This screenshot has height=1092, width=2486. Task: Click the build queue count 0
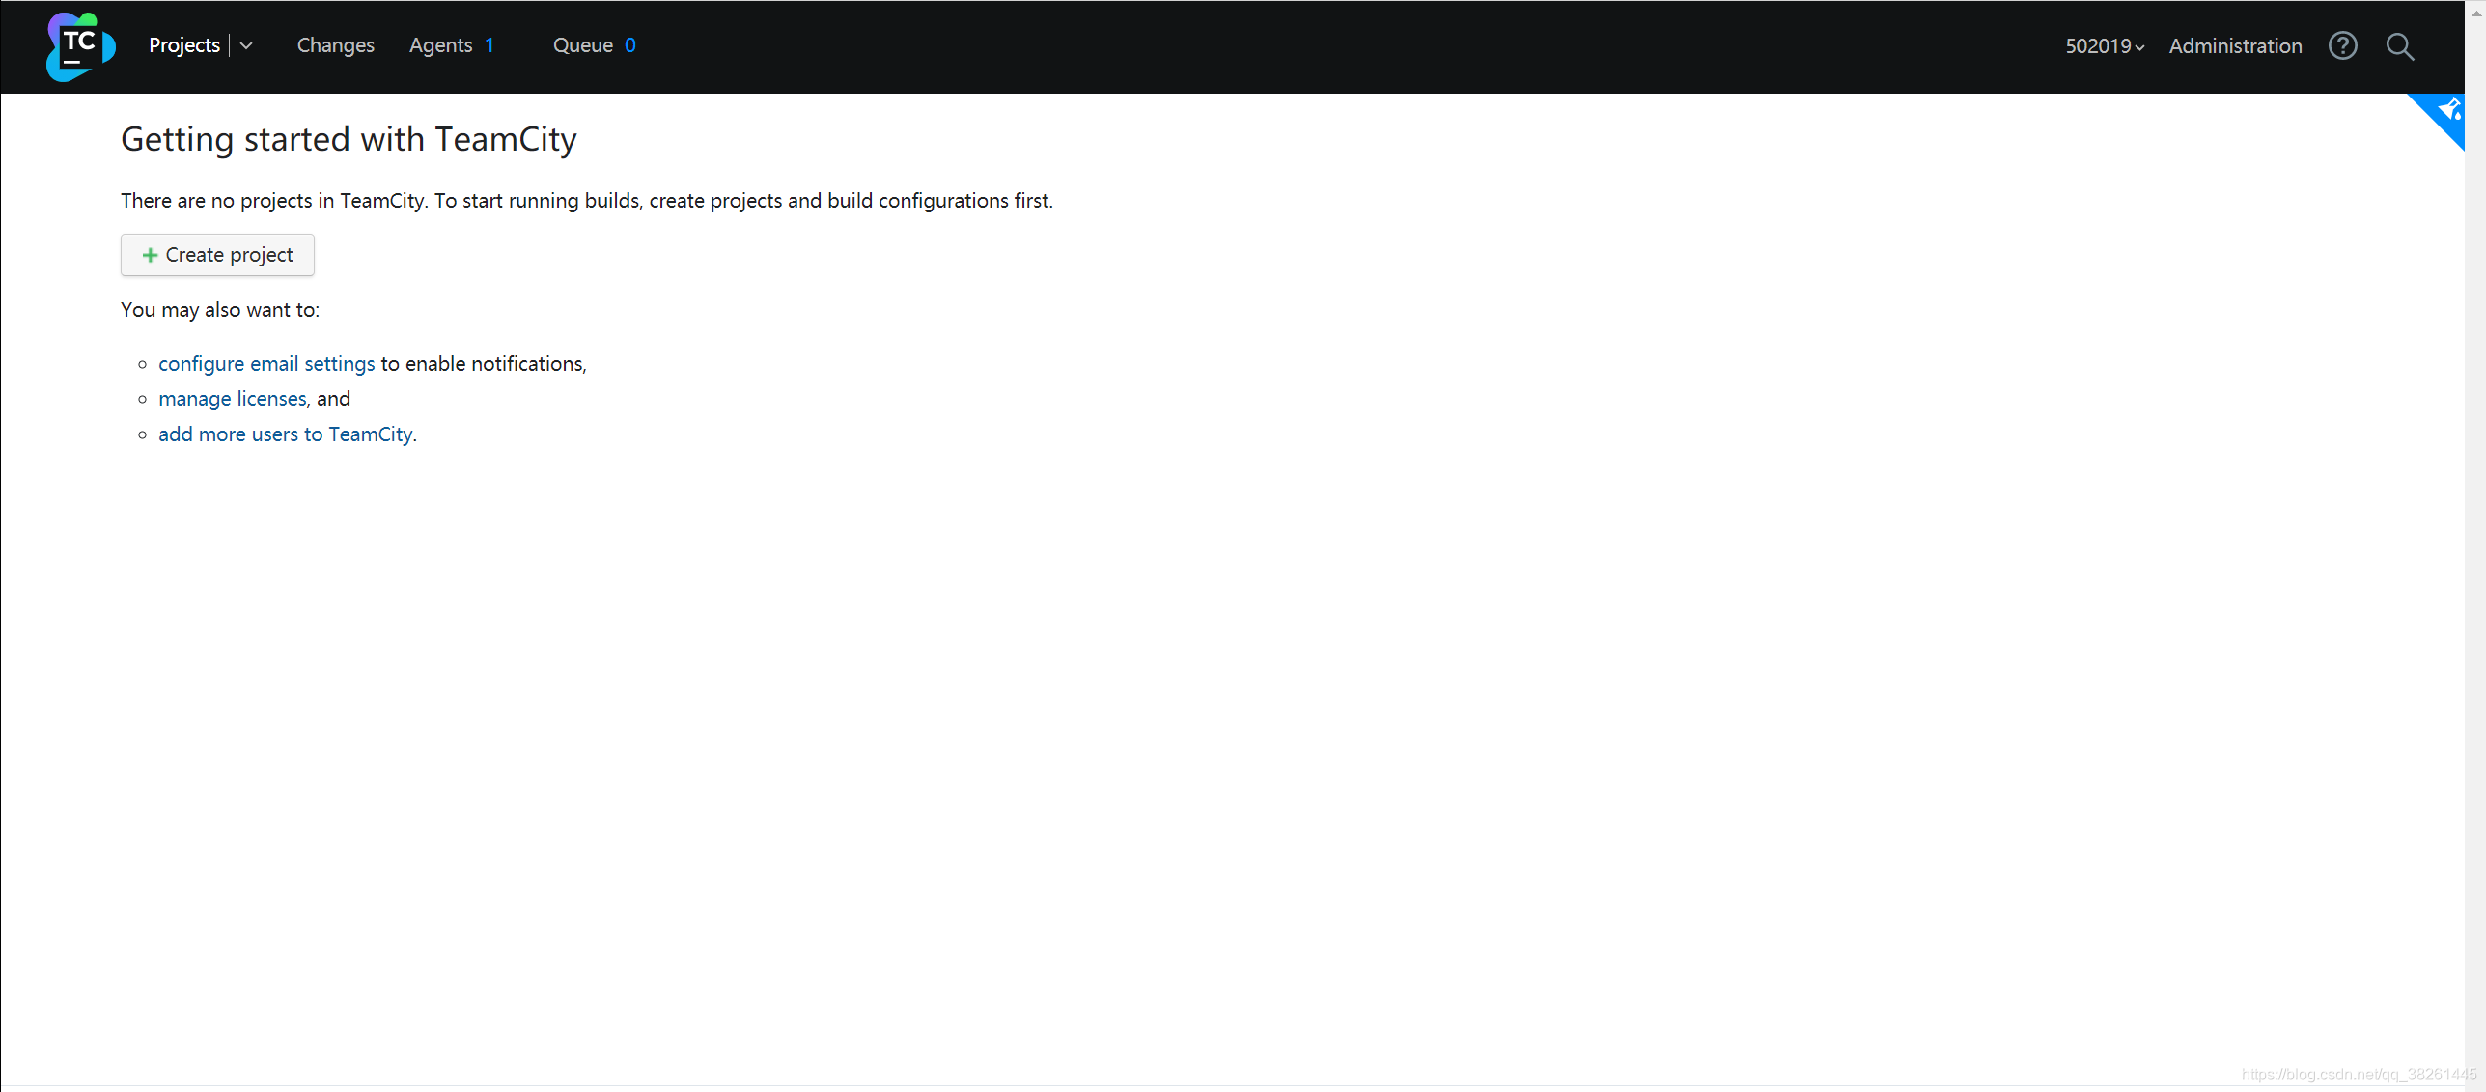(x=630, y=45)
